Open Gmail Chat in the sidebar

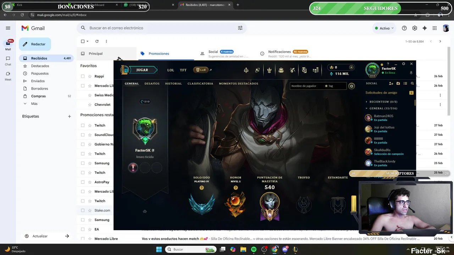(x=8, y=61)
